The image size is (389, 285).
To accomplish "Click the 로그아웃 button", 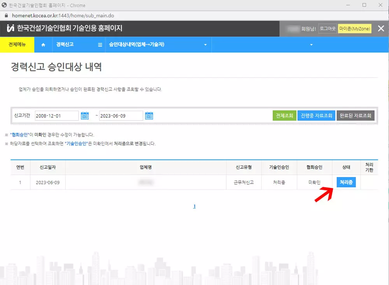I will point(327,28).
